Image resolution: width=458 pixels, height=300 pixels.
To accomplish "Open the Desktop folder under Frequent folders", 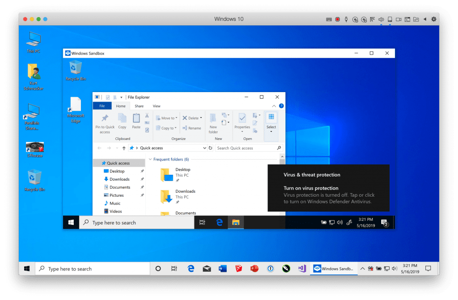I will (175, 175).
